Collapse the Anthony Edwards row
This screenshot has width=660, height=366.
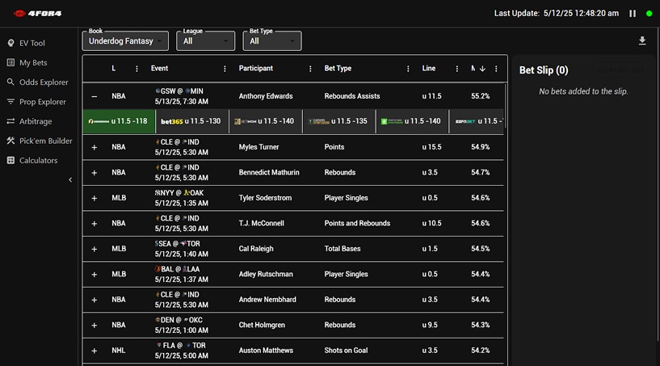[x=95, y=96]
